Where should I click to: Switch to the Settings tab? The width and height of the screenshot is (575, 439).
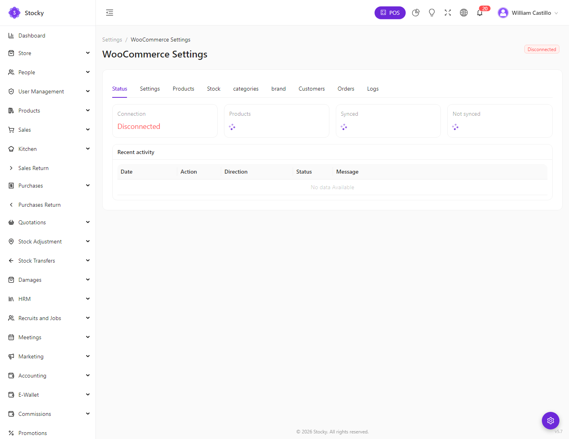click(x=150, y=89)
